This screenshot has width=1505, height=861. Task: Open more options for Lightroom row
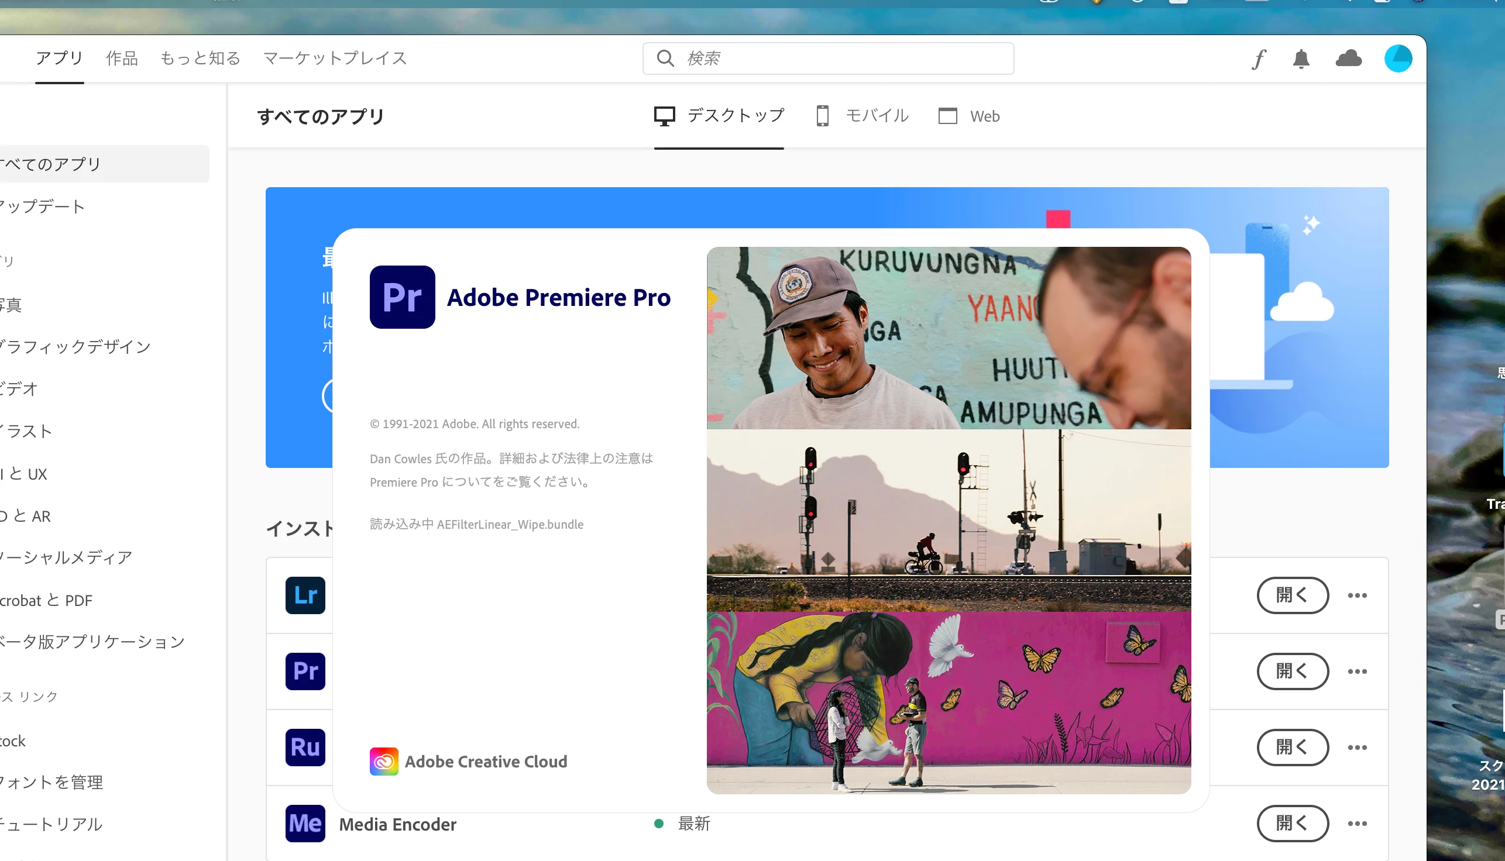(x=1357, y=595)
